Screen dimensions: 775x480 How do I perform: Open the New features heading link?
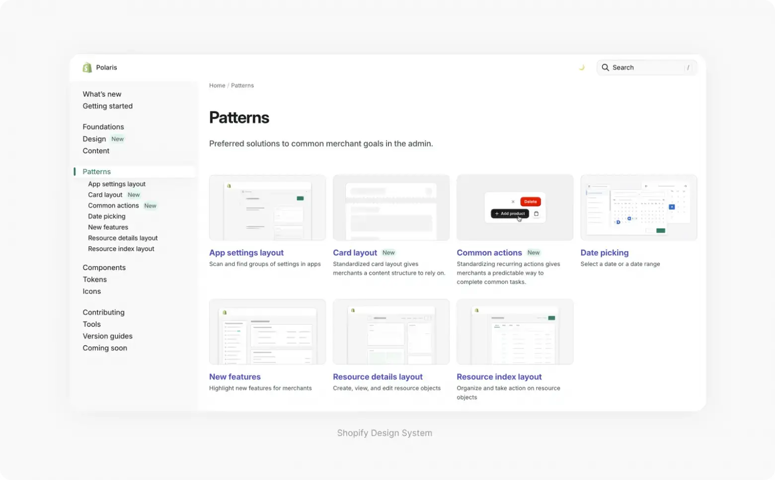pos(234,377)
